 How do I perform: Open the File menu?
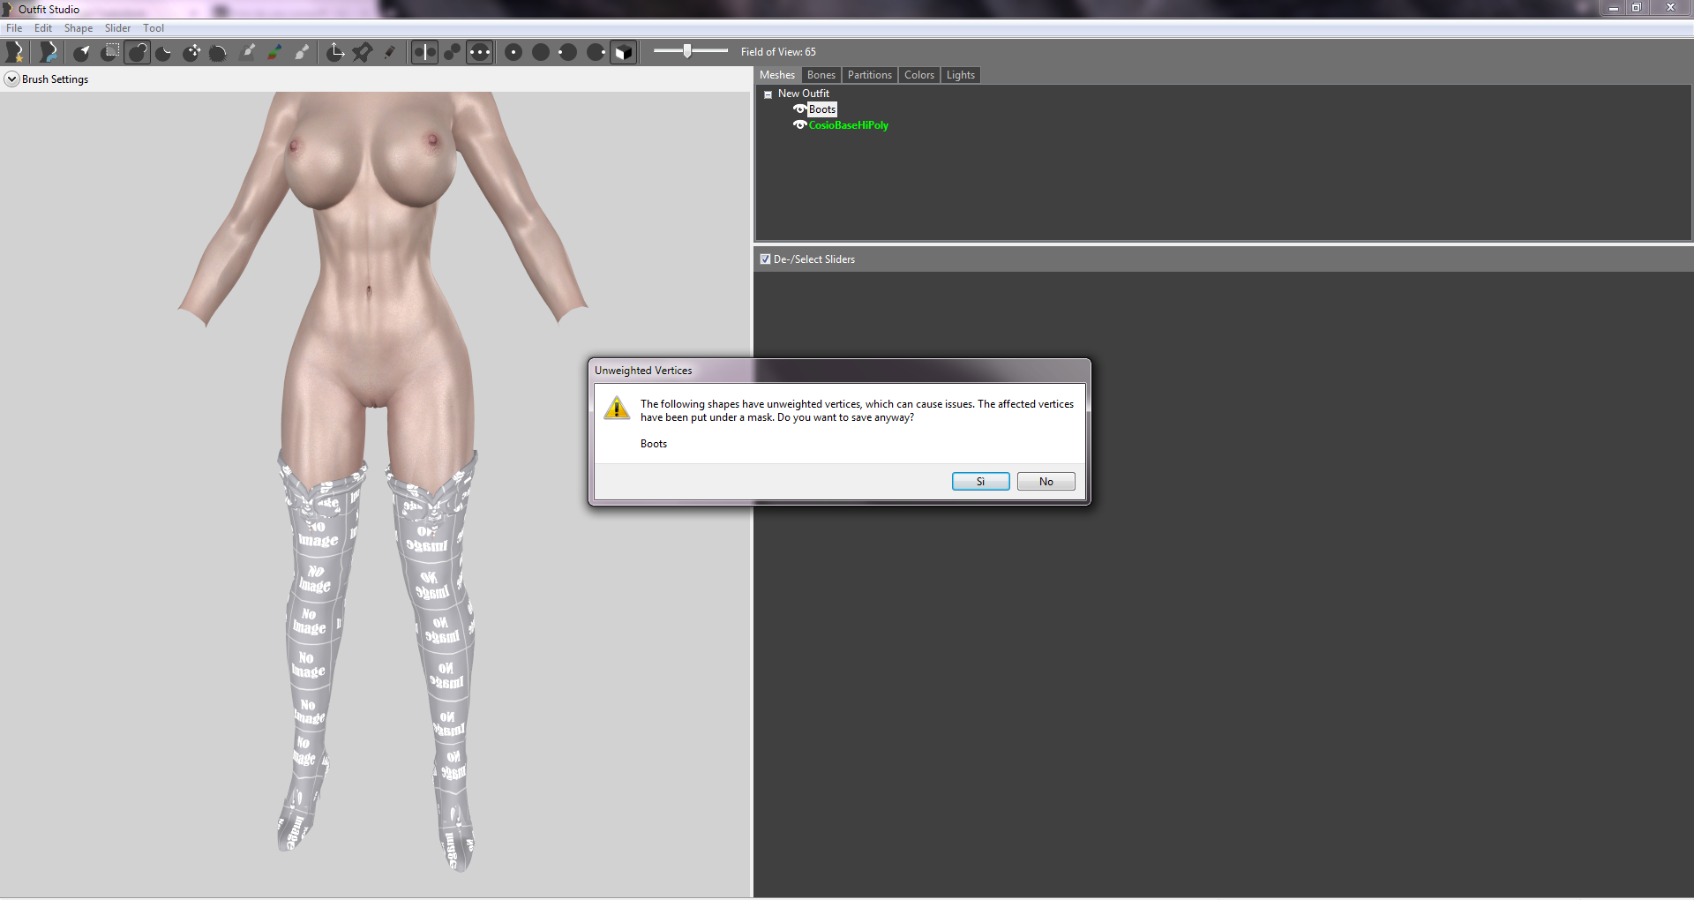pos(14,28)
